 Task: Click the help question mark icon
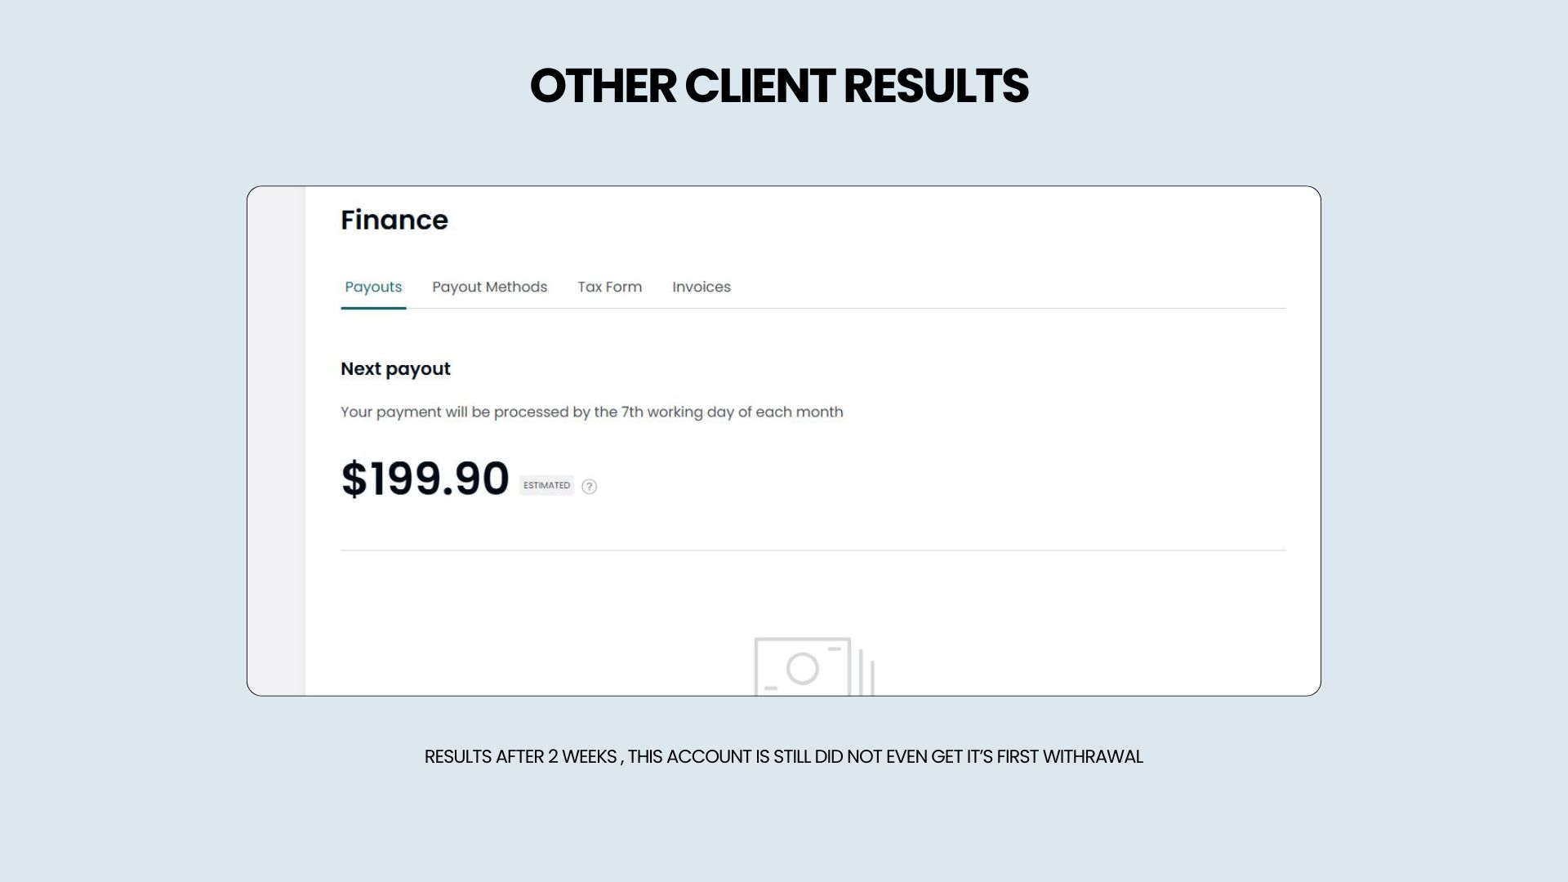(589, 487)
